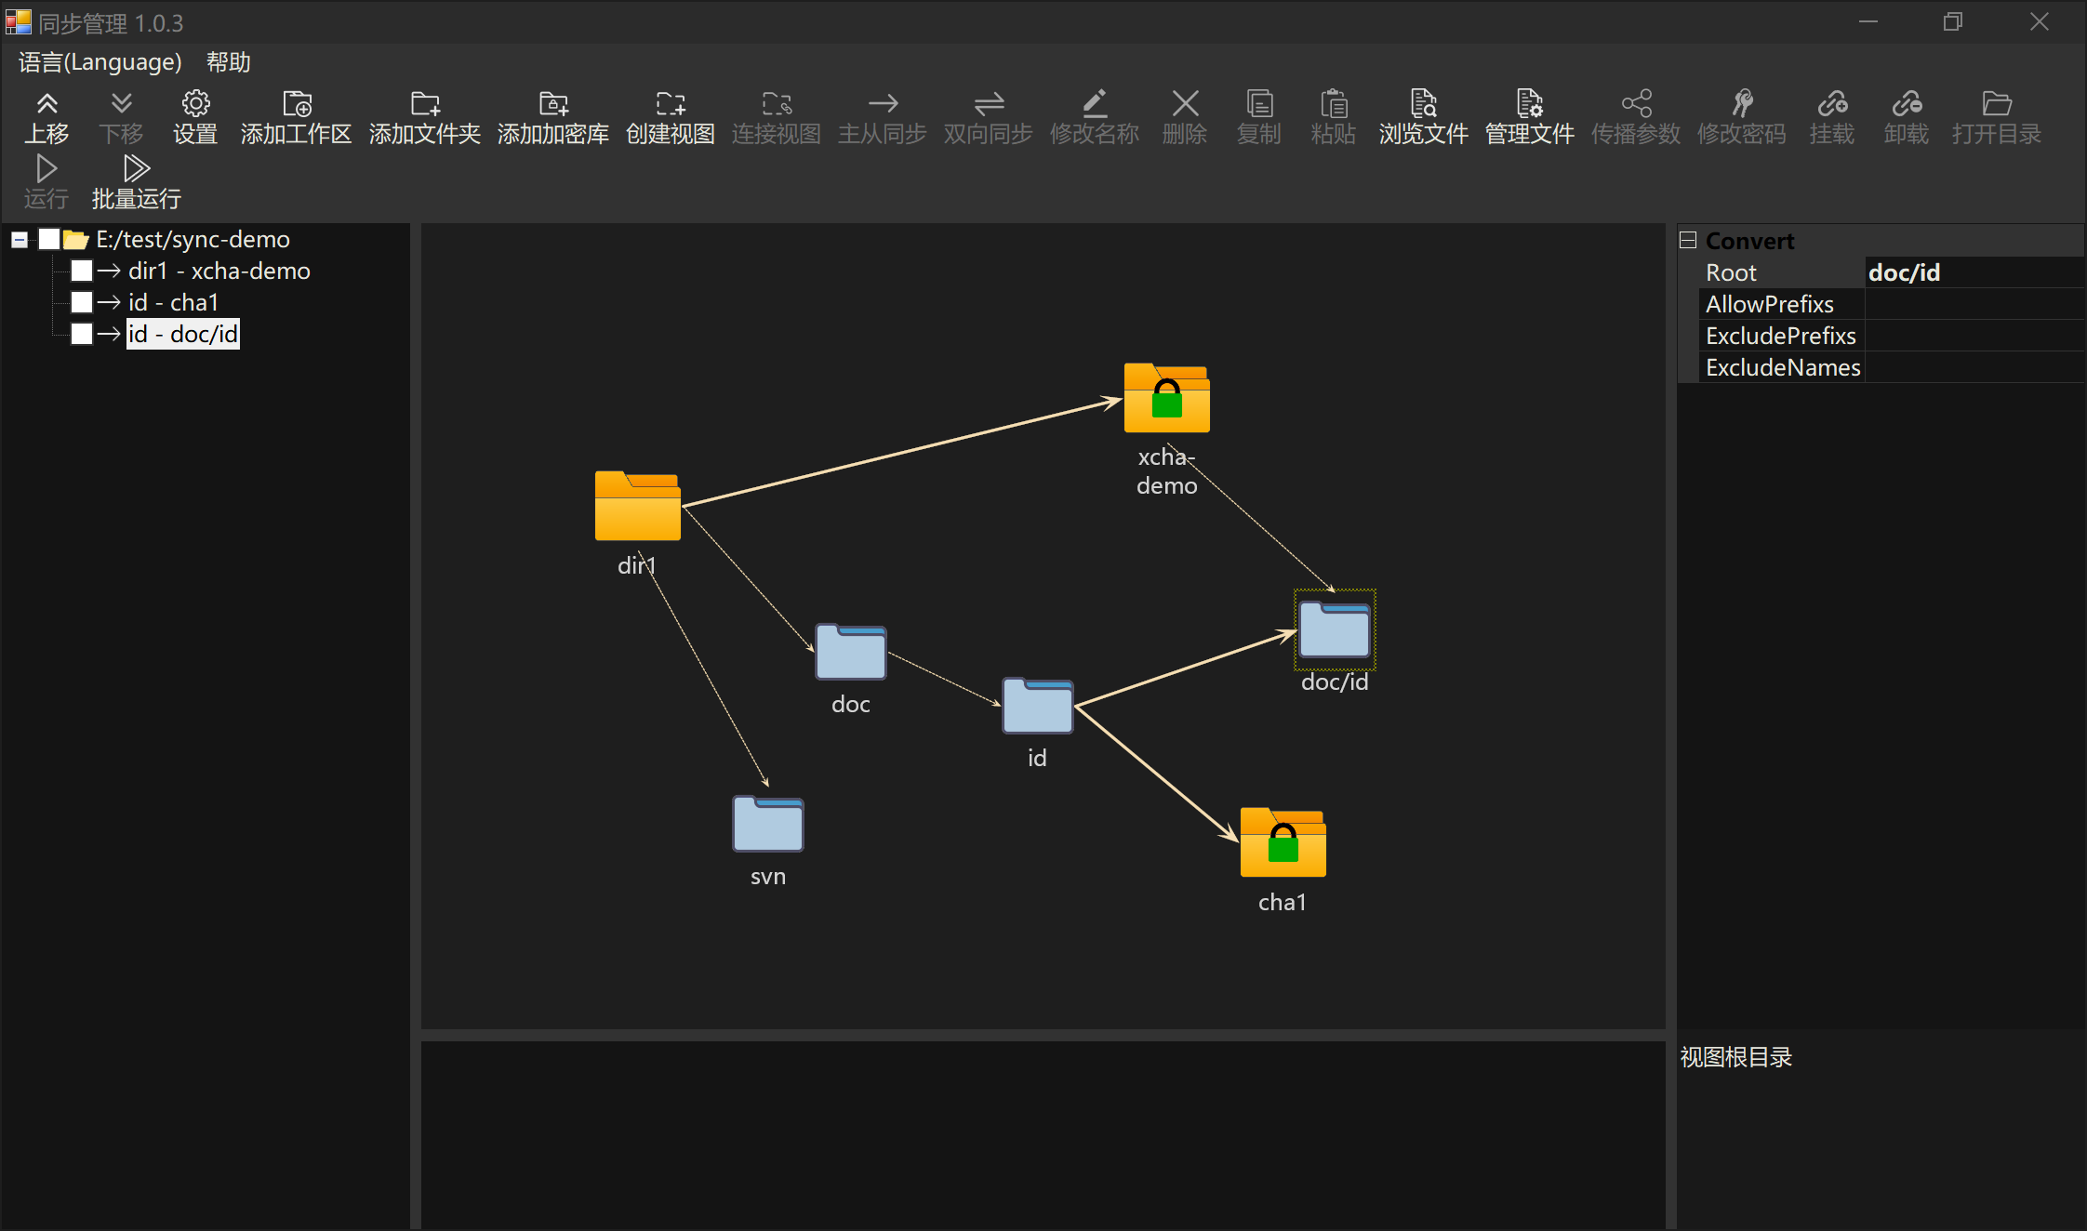The image size is (2087, 1231).
Task: Click 批量运行 batch run icon
Action: click(136, 169)
